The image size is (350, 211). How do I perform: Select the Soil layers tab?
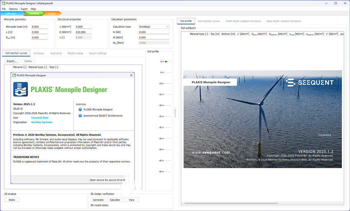click(39, 53)
